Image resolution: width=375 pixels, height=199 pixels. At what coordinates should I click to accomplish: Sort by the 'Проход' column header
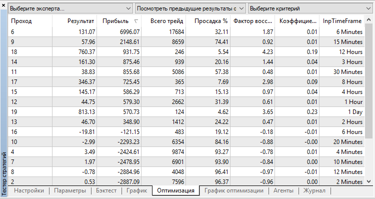30,21
